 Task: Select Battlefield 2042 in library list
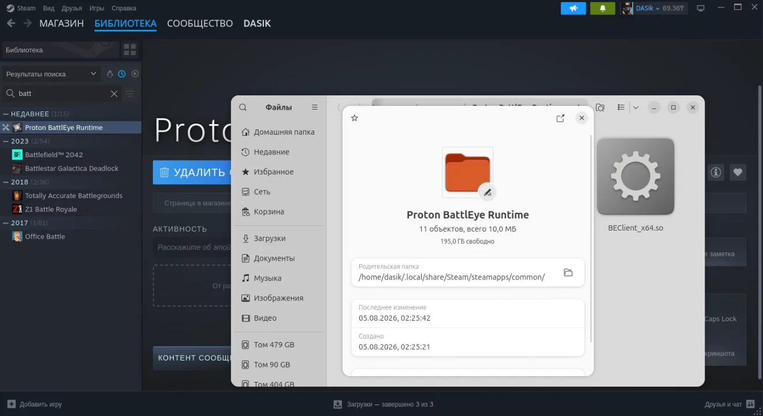pos(70,154)
